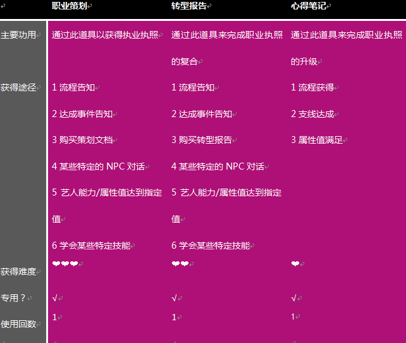Click 通过此道具来完成职业执照 in the 心得笔记 column
406x343 pixels.
click(347, 35)
